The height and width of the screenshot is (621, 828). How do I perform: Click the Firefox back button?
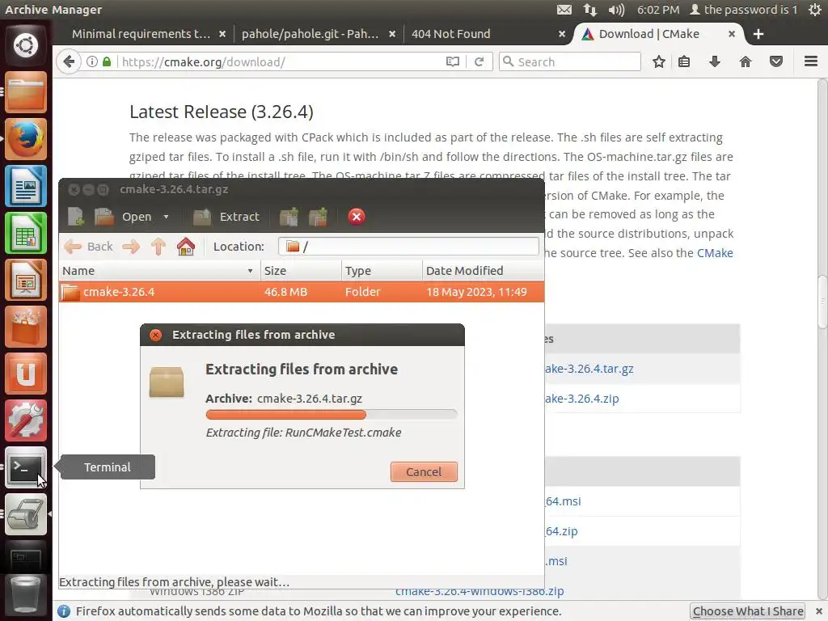[x=69, y=61]
